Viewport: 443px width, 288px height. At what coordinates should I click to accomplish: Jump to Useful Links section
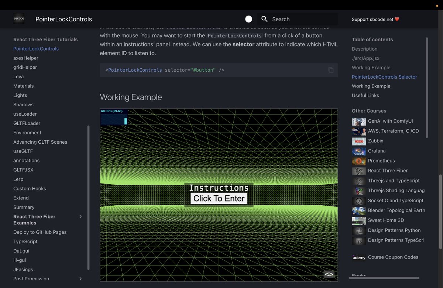[x=365, y=95]
